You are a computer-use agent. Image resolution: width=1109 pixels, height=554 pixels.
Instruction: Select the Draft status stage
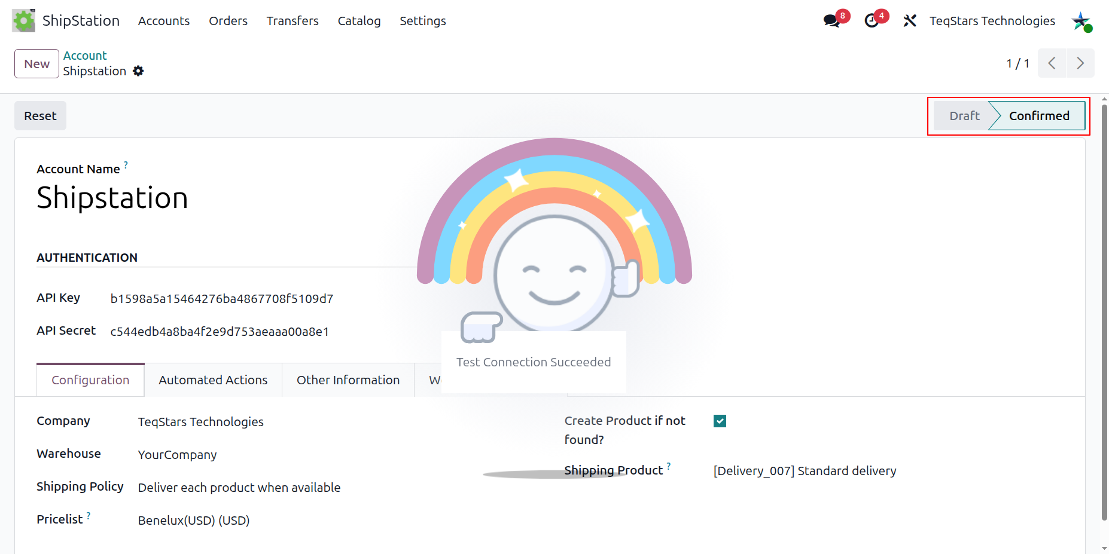pos(964,116)
